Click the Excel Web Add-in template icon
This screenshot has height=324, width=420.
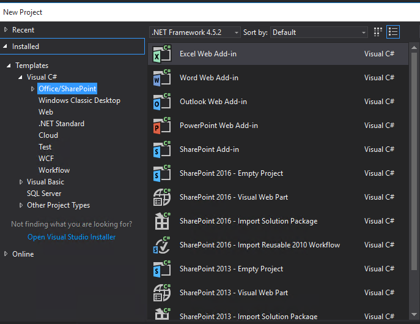coord(161,55)
